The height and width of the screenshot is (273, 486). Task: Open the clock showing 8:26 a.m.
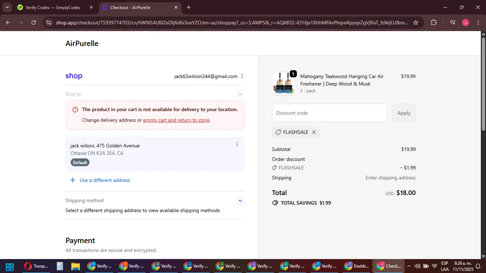(463, 266)
